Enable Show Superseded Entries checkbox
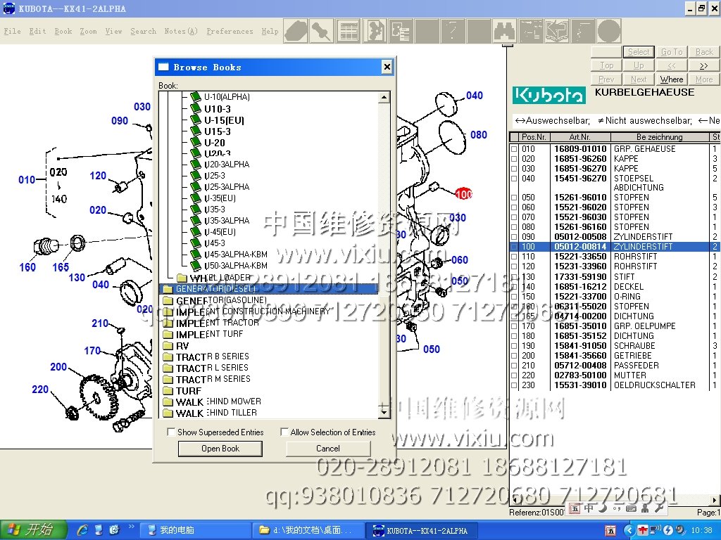721x540 pixels. (171, 432)
